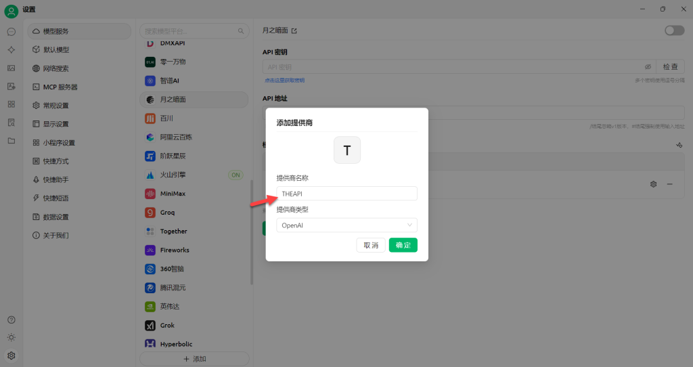Select the Groq provider

click(x=194, y=212)
